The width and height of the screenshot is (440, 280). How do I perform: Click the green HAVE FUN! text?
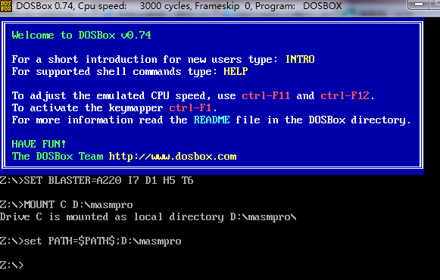[x=39, y=144]
